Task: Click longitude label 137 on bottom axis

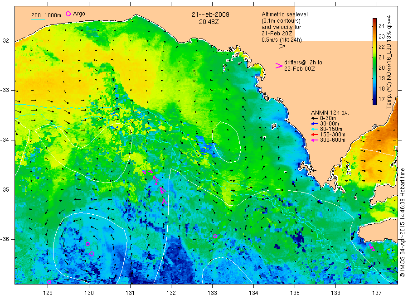Action: click(377, 293)
